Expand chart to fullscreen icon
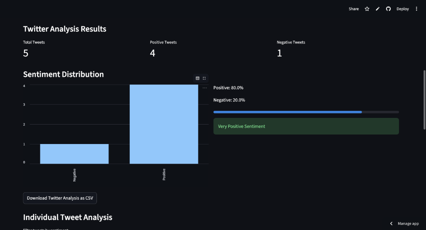 point(204,78)
